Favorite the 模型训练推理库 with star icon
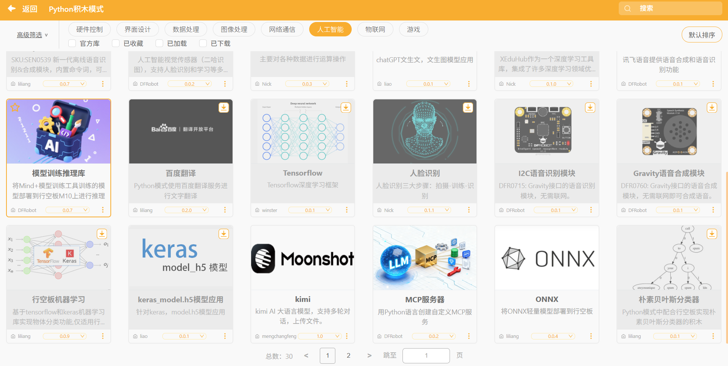Image resolution: width=728 pixels, height=366 pixels. pyautogui.click(x=15, y=107)
